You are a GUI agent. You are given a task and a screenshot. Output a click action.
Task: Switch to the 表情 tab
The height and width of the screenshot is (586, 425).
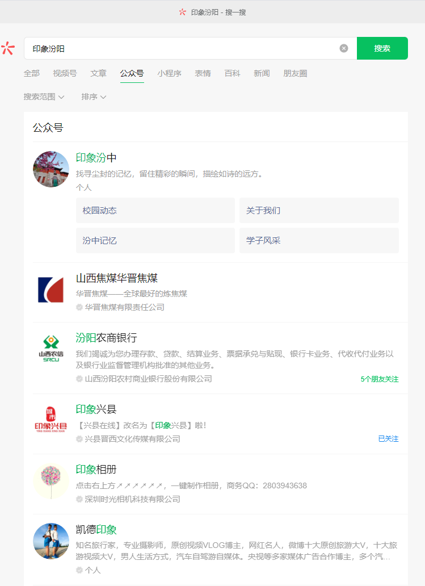pos(203,73)
